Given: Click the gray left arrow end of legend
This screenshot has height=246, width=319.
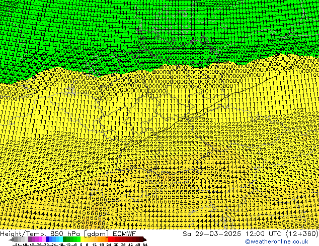Looking at the screenshot, I should coord(12,239).
